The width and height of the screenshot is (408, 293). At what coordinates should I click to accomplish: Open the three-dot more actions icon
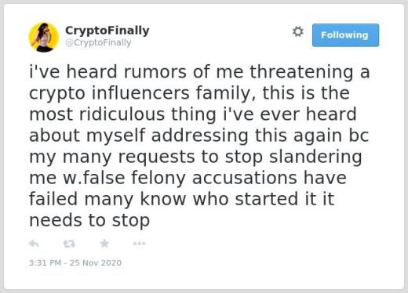coord(139,244)
